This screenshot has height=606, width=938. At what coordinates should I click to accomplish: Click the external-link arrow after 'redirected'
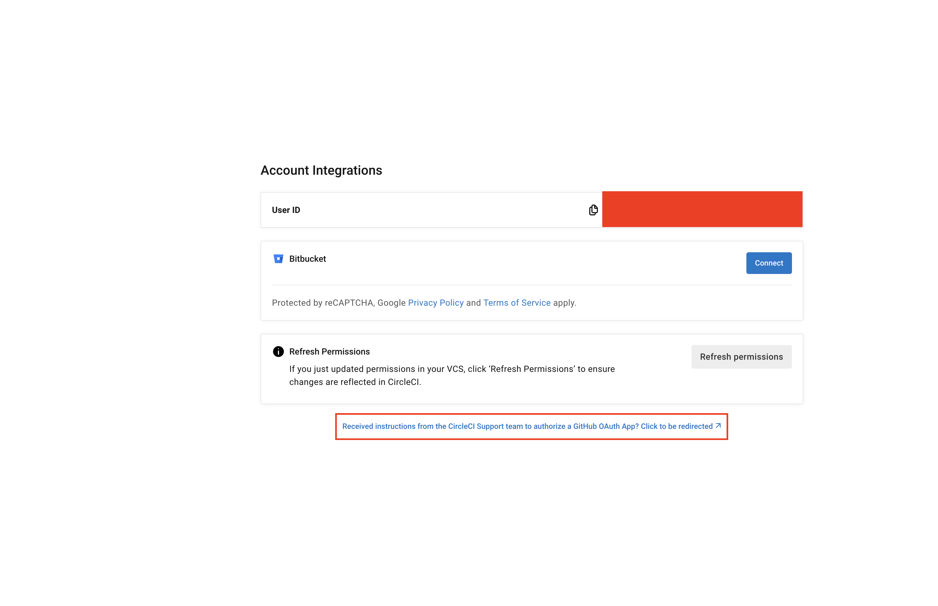pos(718,426)
